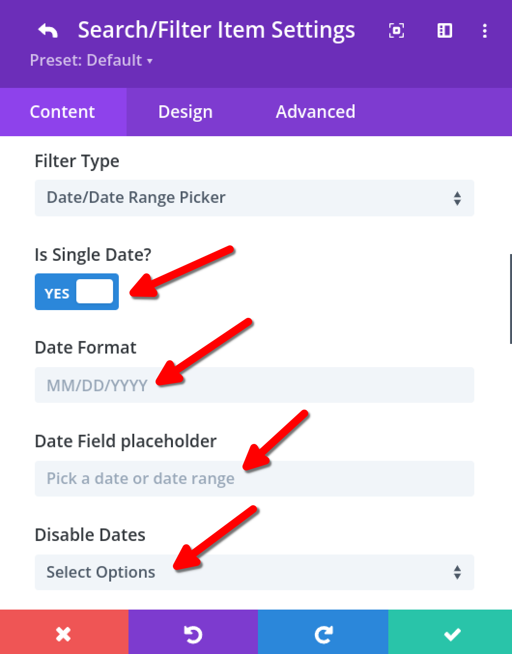
Task: Click the blue redo arrow icon
Action: [x=323, y=634]
